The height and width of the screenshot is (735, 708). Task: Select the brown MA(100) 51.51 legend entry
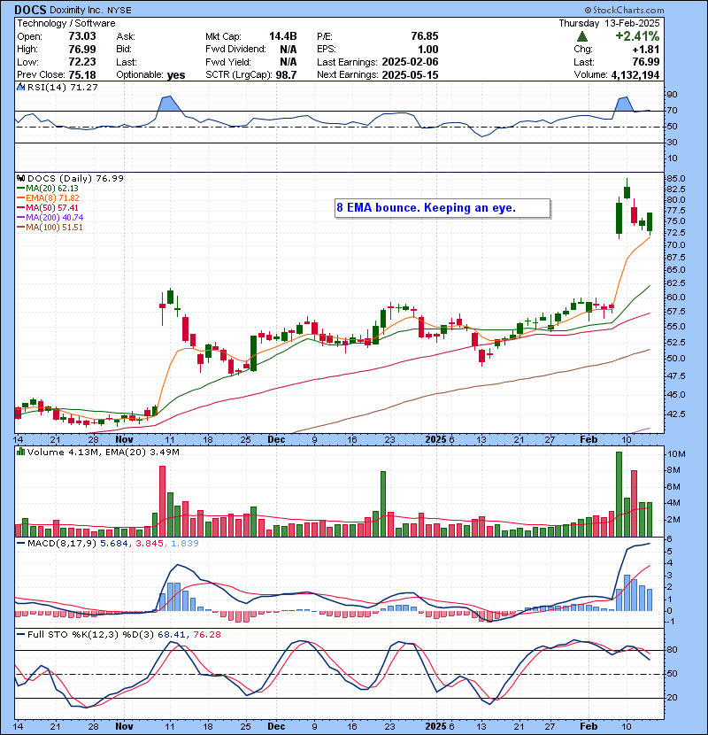50,228
